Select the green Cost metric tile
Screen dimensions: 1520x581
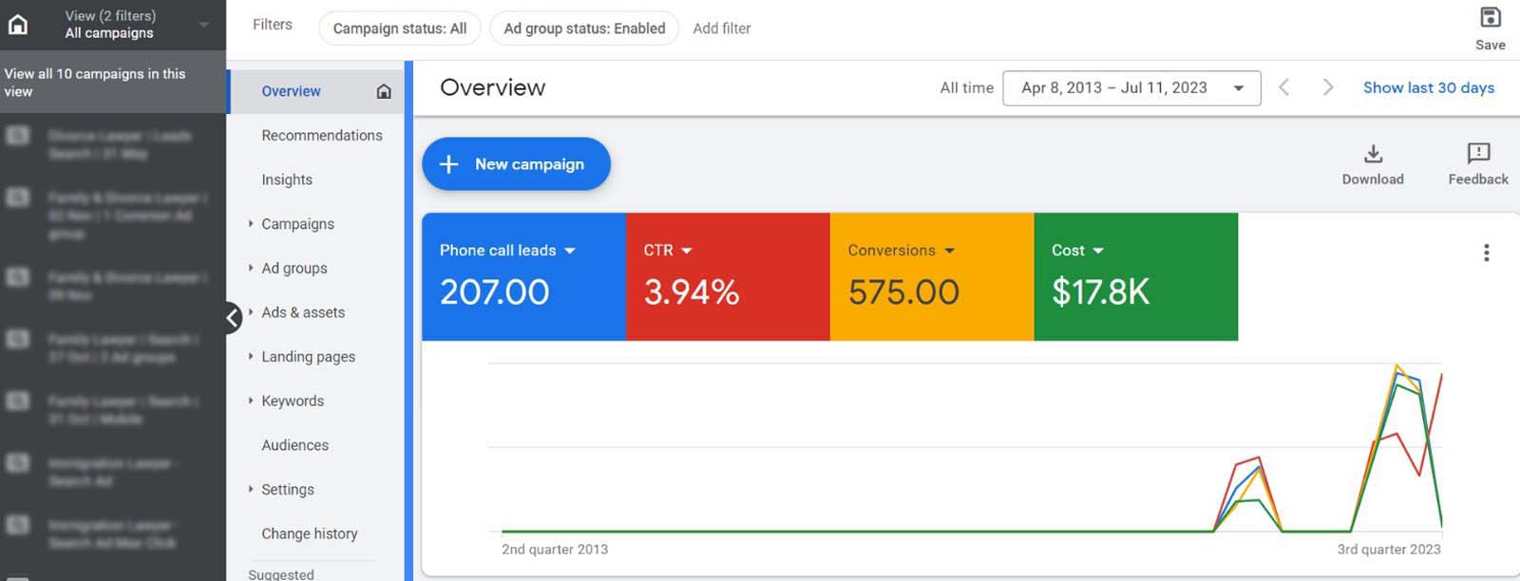point(1135,276)
